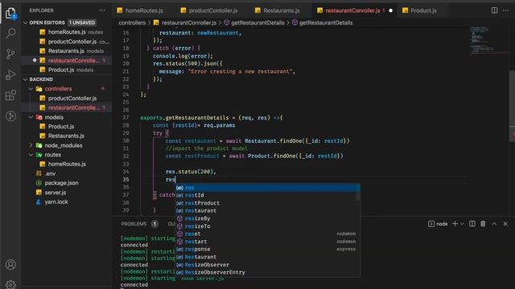The image size is (515, 289).
Task: Open restaurantConroller.js under controllers folder
Action: click(67, 108)
